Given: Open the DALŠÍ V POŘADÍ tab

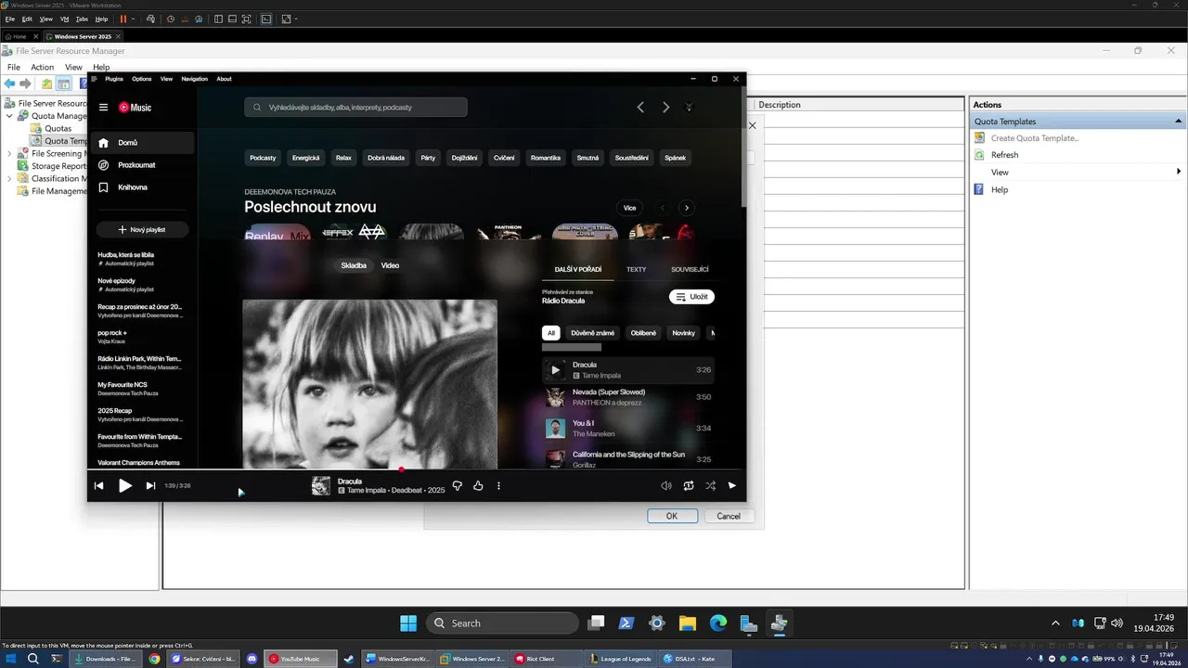Looking at the screenshot, I should tap(578, 269).
